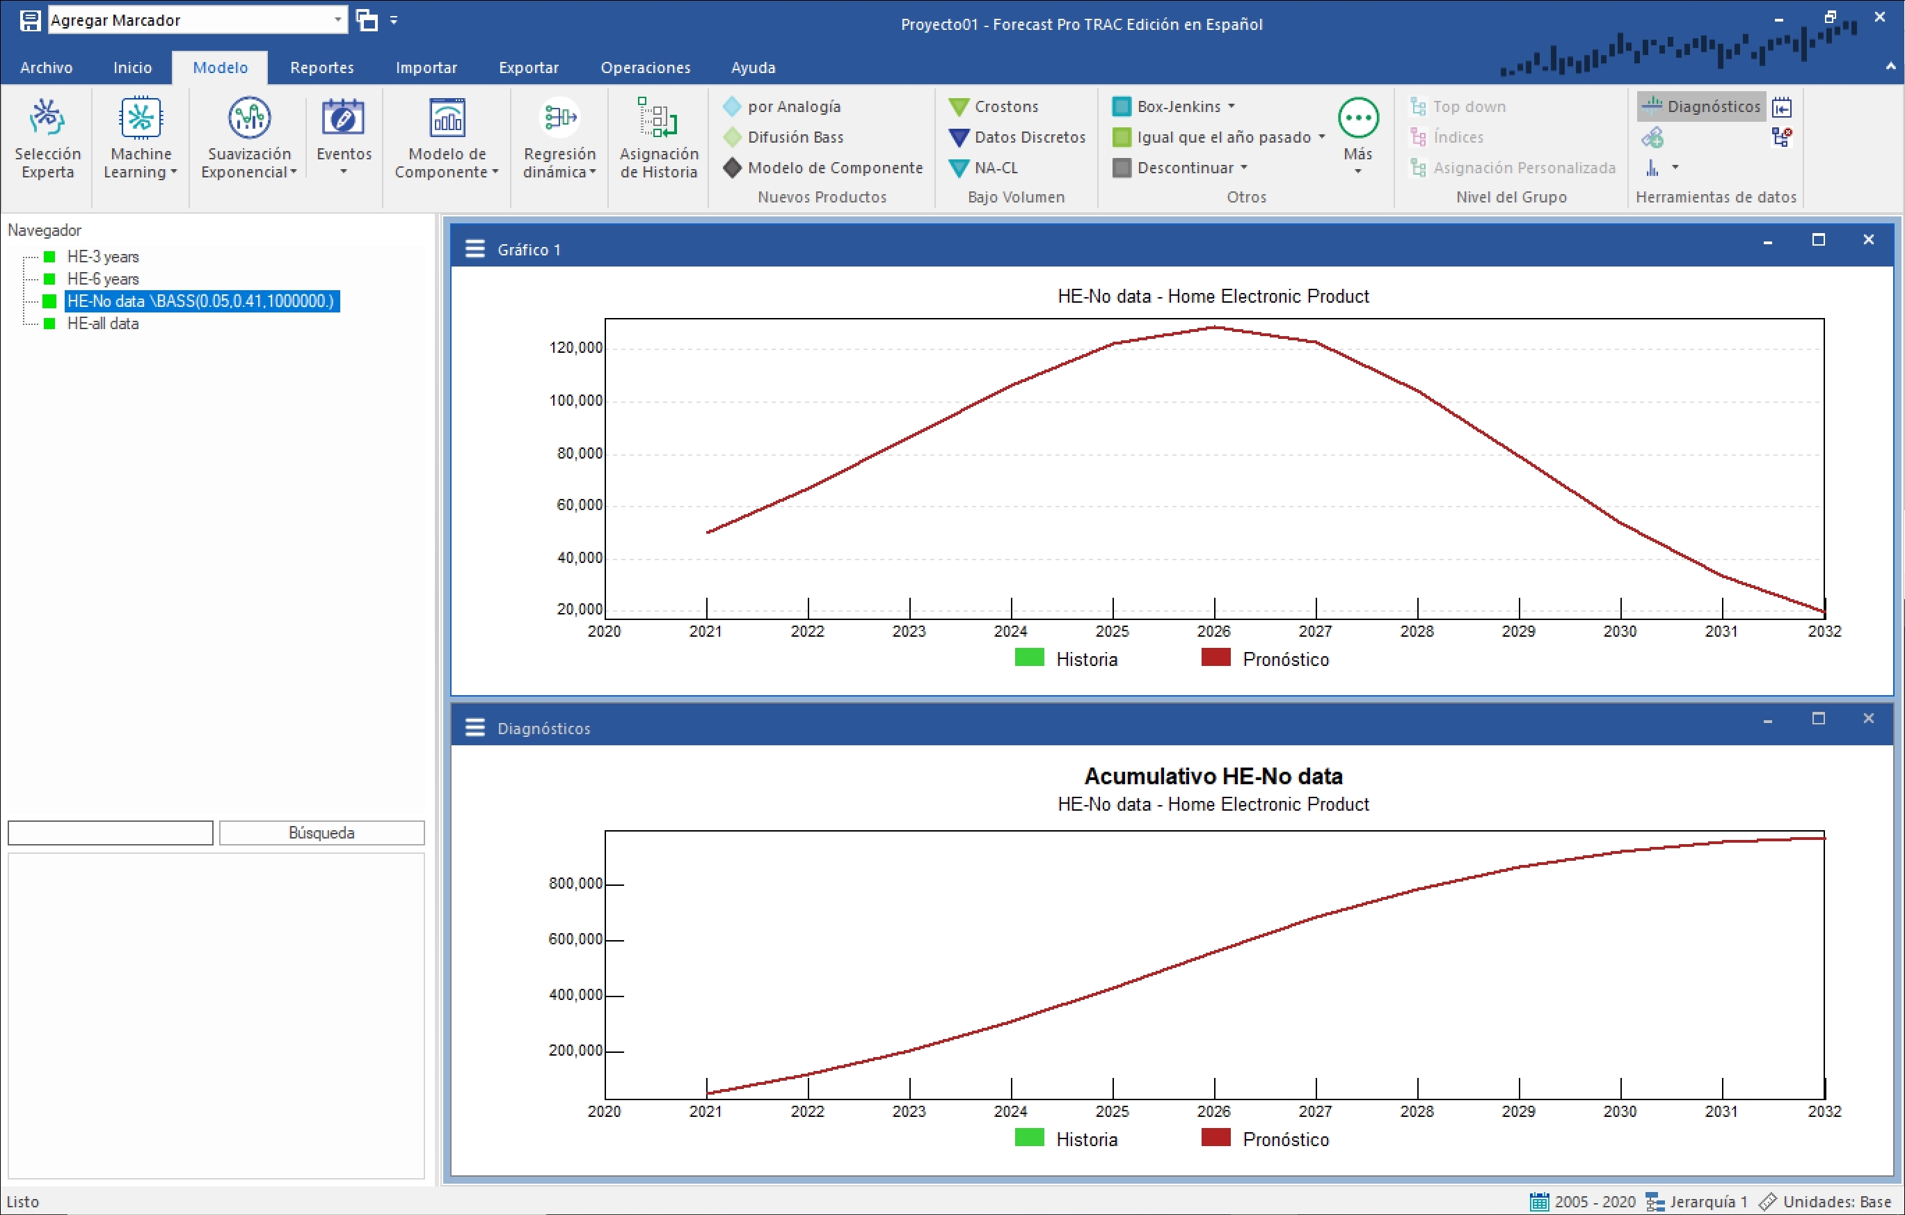Open Gráfico 1 hamburger menu

(x=475, y=249)
